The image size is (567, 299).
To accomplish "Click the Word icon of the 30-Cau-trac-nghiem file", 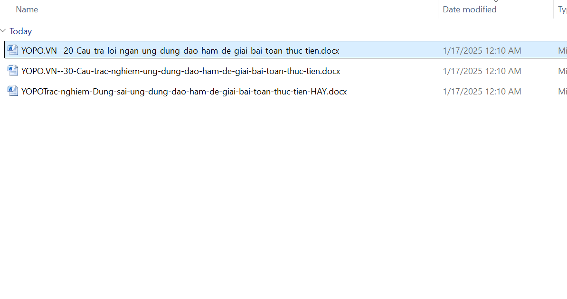I will point(13,71).
